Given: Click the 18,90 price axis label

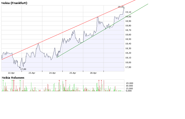Looking at the screenshot, I should pyautogui.click(x=128, y=21).
